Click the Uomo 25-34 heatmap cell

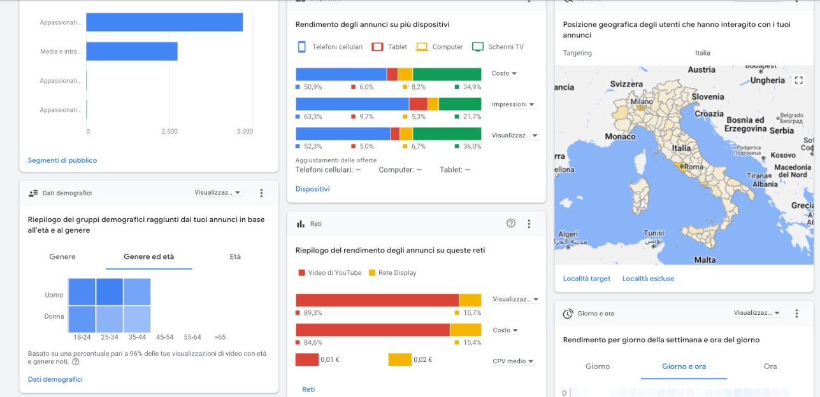(110, 292)
